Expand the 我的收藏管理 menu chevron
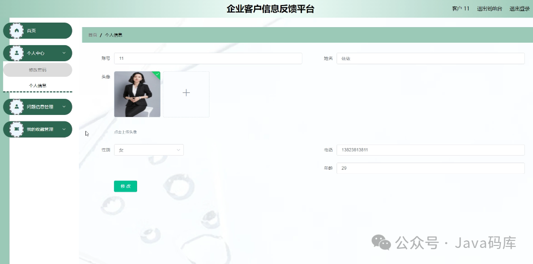 tap(64, 129)
